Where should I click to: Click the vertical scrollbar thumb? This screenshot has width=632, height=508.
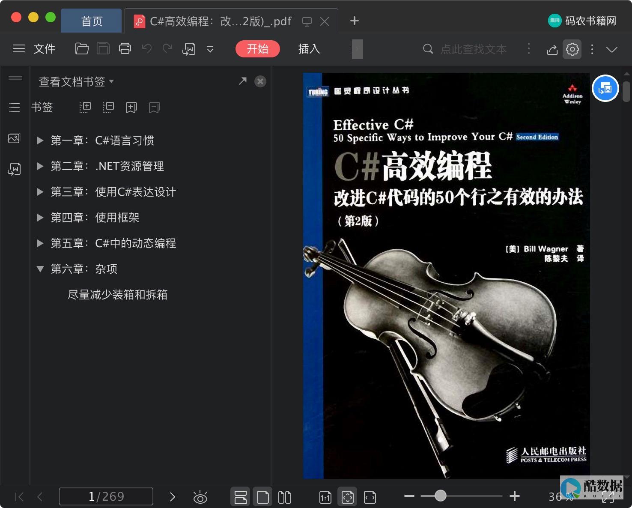tap(626, 92)
